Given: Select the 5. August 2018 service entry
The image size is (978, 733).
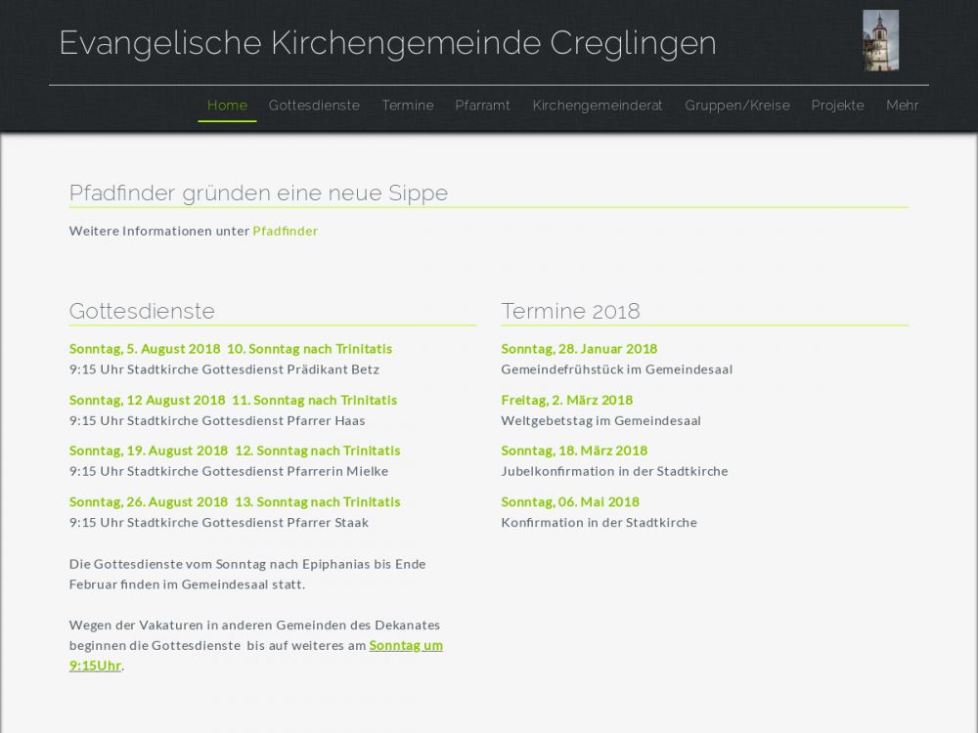Looking at the screenshot, I should pos(145,349).
